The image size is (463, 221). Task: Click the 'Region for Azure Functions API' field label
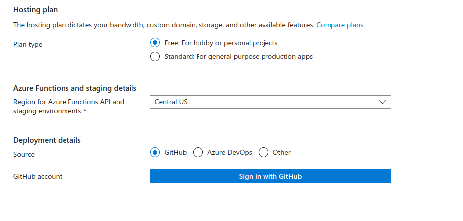[x=68, y=102]
